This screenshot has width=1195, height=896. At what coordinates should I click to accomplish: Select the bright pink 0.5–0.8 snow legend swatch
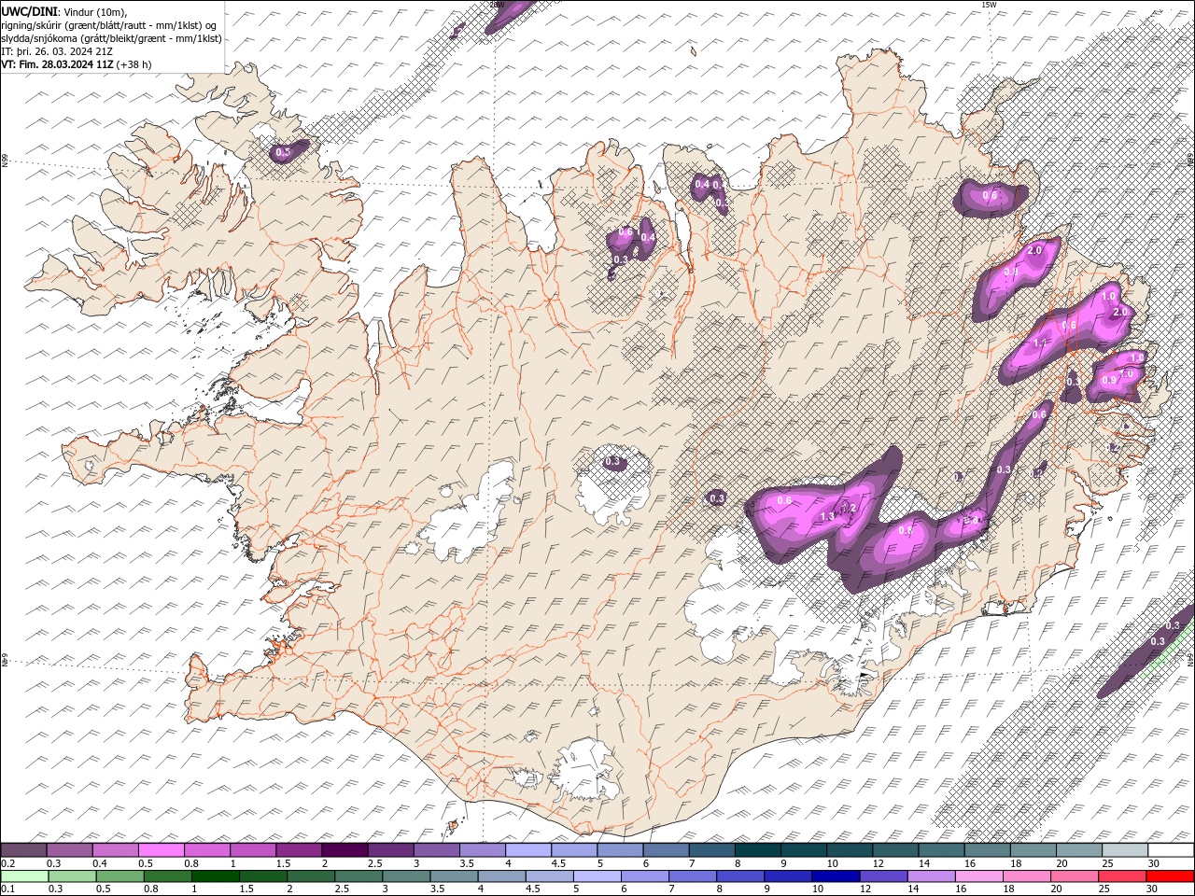coord(162,850)
